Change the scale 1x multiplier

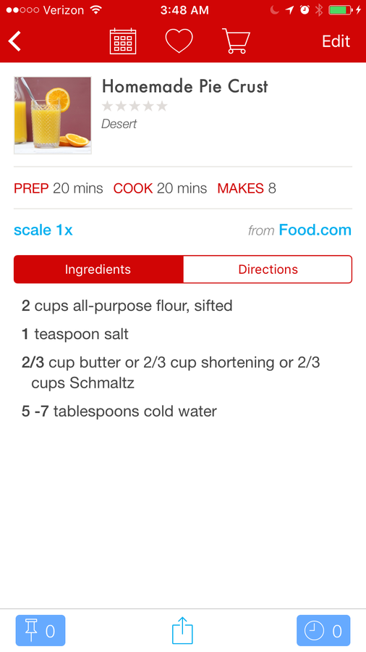pyautogui.click(x=43, y=230)
